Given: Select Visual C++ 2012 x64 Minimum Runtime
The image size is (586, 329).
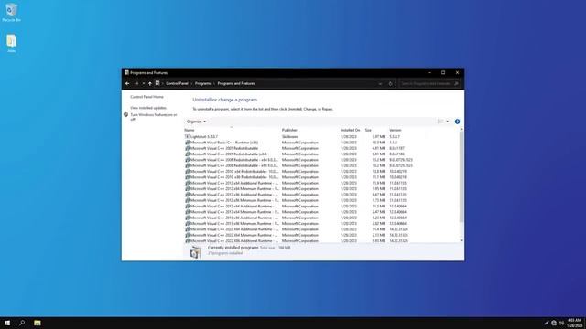Looking at the screenshot, I should (234, 189).
